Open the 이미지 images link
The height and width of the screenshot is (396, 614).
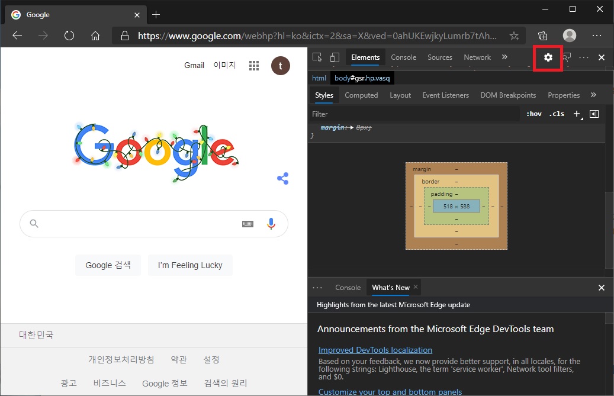coord(224,65)
